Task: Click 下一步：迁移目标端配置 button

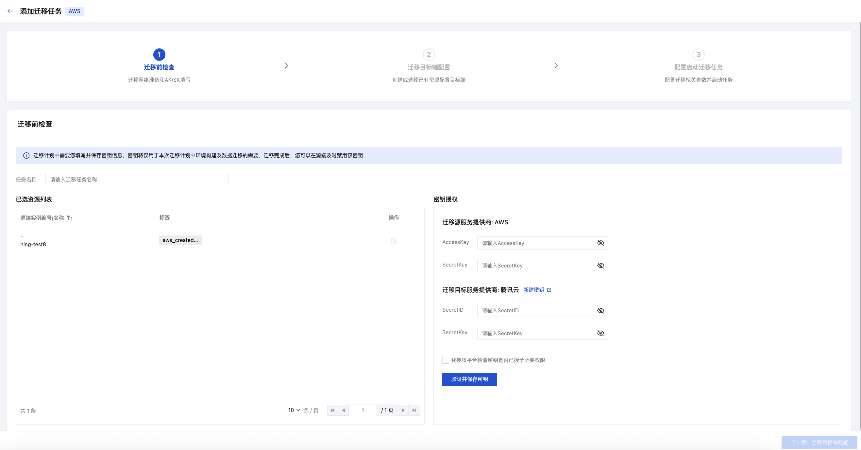Action: 819,442
